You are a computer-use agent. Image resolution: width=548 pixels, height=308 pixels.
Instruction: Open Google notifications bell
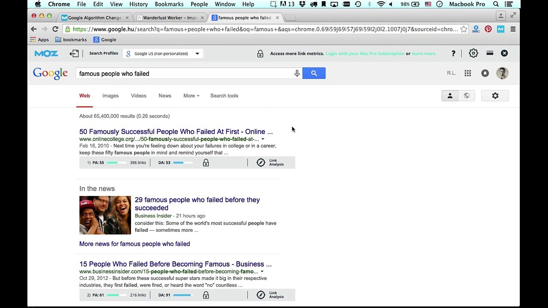click(485, 73)
